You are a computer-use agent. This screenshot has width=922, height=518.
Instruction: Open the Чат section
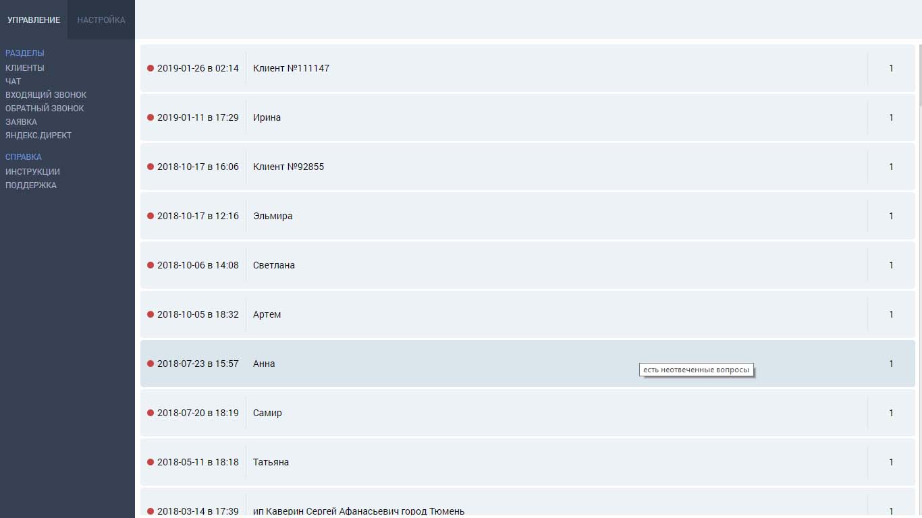pos(13,82)
